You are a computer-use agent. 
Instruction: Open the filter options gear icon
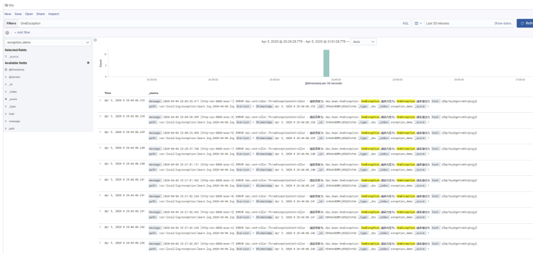click(7, 32)
